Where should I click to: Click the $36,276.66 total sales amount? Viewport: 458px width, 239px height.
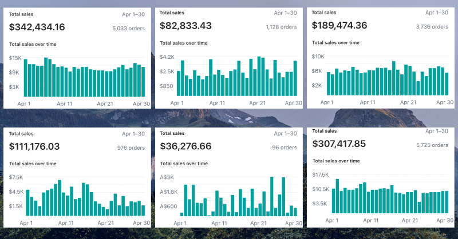(185, 146)
